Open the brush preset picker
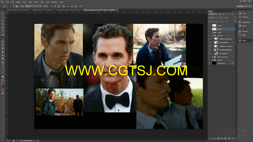Viewport: 253px width, 142px height. 12,6
